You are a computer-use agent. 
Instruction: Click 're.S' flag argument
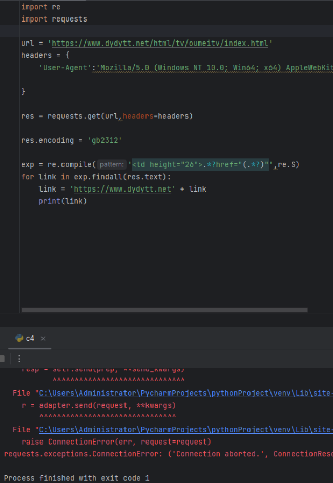pyautogui.click(x=286, y=165)
